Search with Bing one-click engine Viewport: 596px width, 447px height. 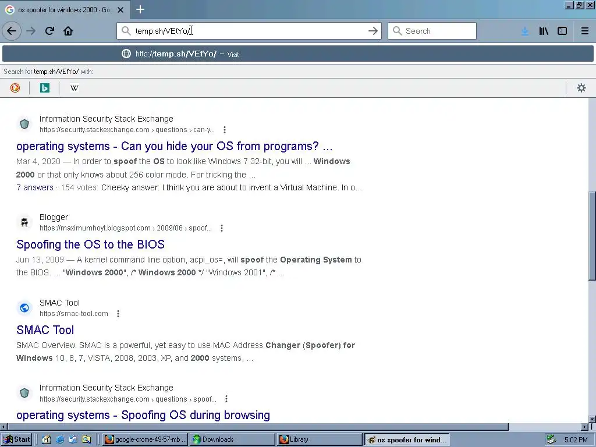[x=44, y=88]
